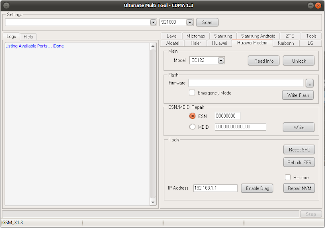Screen dimensions: 325x228
Task: Click the log panel vertical scrollbar track
Action: [x=153, y=124]
